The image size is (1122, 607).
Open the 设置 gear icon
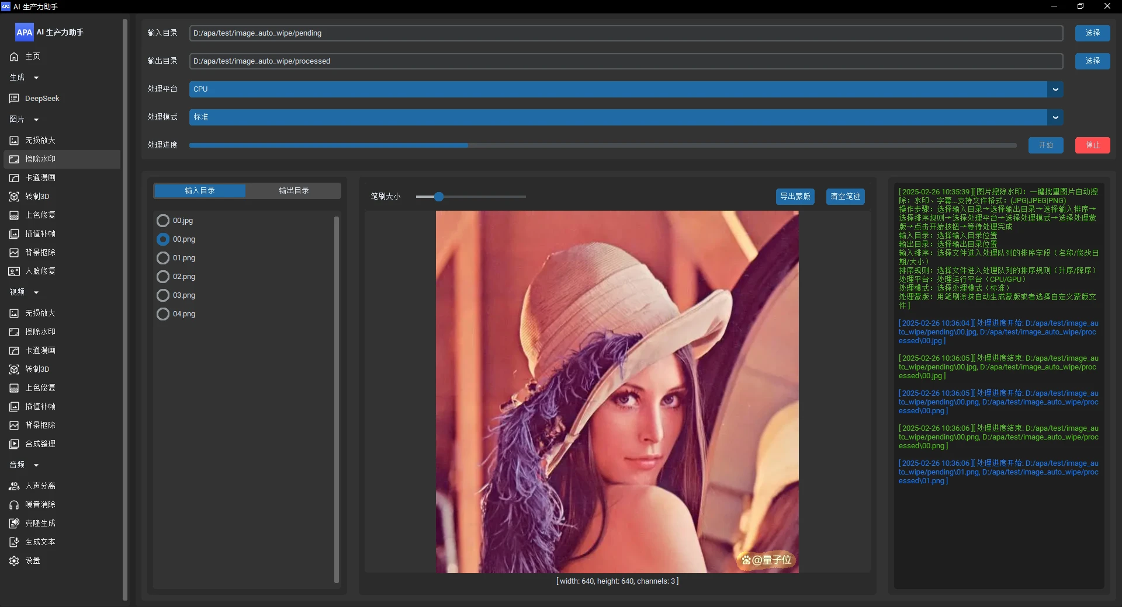[x=14, y=561]
